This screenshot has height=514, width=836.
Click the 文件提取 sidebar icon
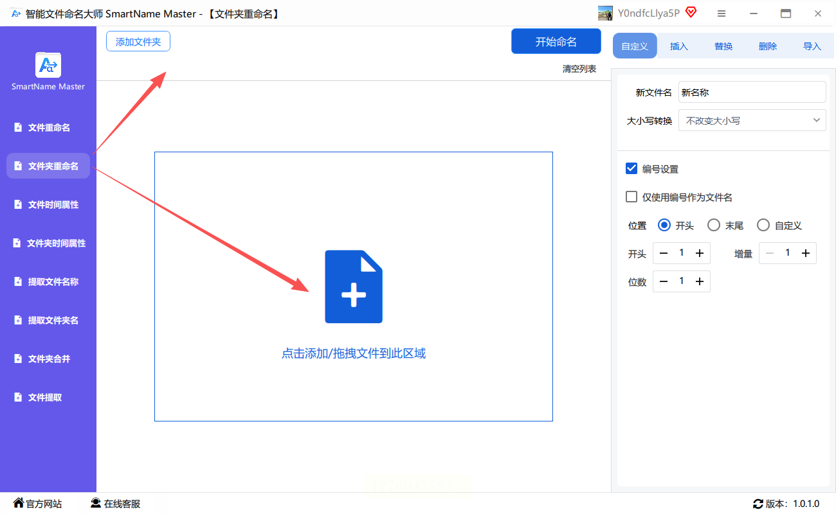point(18,397)
